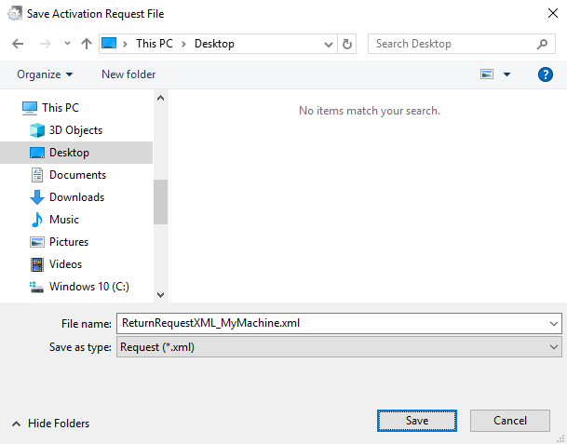This screenshot has width=567, height=444.
Task: Click navigation pane scroll down arrow
Action: (160, 295)
